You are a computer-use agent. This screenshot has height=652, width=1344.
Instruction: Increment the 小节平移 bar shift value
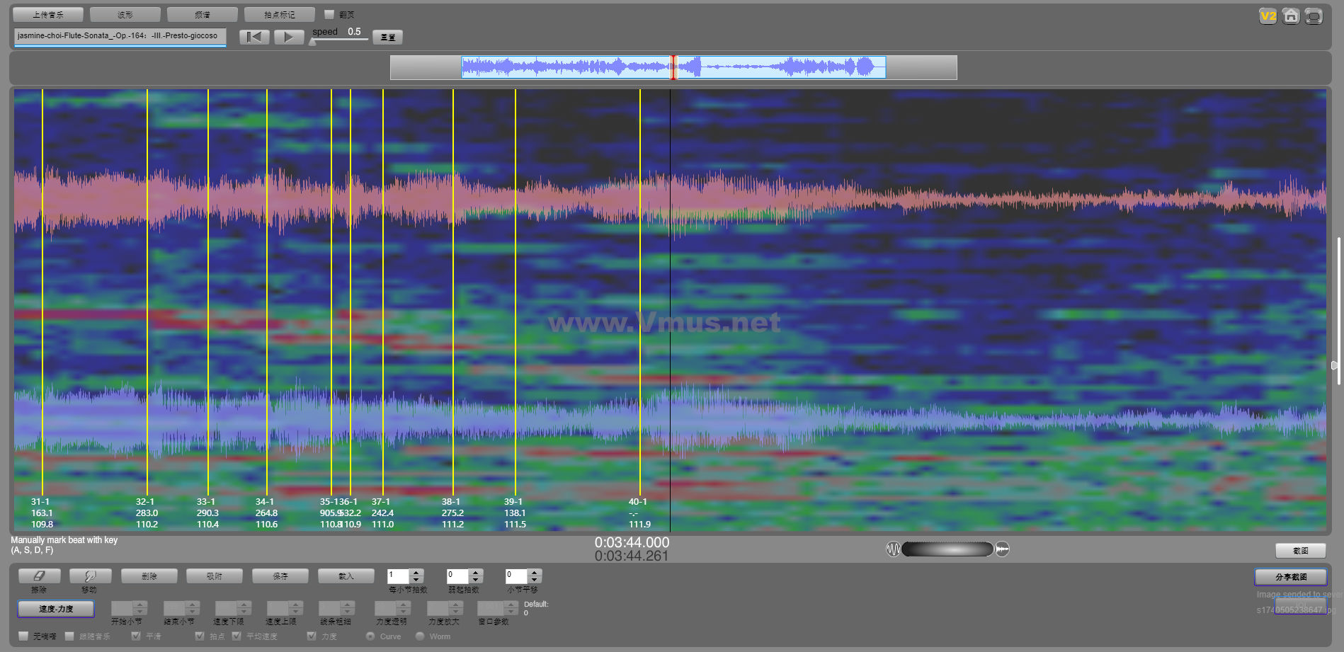point(535,573)
